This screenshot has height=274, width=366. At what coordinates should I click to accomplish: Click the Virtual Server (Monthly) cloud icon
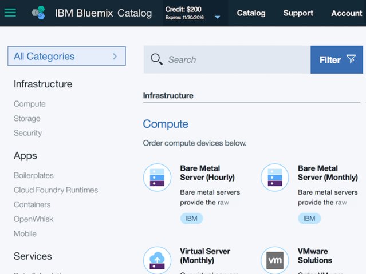pos(157,260)
